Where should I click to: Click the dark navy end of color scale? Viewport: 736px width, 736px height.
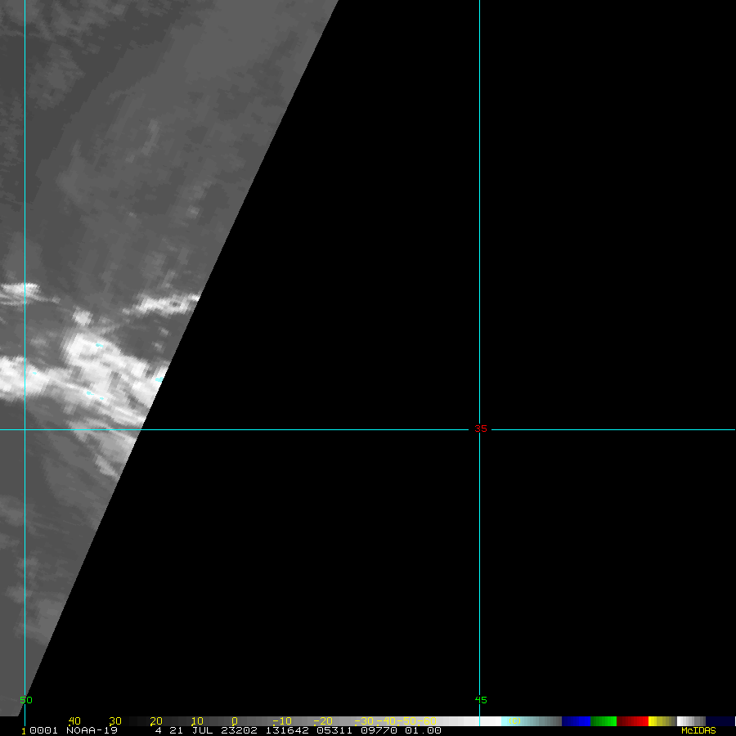[x=720, y=721]
